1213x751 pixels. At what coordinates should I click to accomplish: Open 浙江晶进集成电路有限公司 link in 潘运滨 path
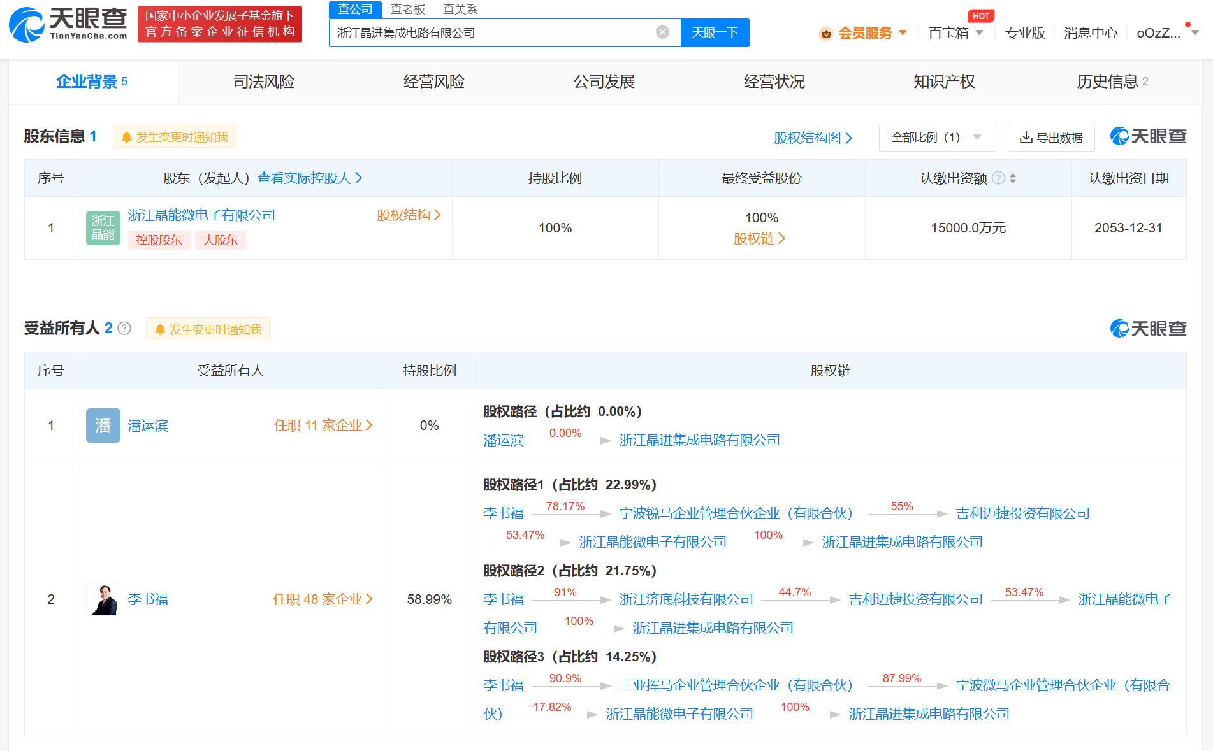(699, 440)
